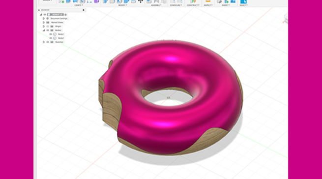Open the MODIFY dropdown menu
Viewport: 322px width, 179px height.
[122, 5]
